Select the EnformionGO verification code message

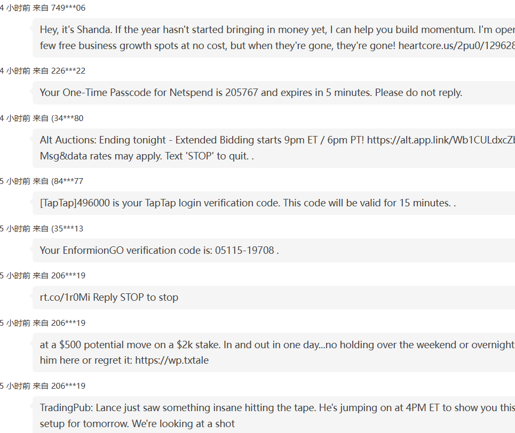tap(159, 251)
